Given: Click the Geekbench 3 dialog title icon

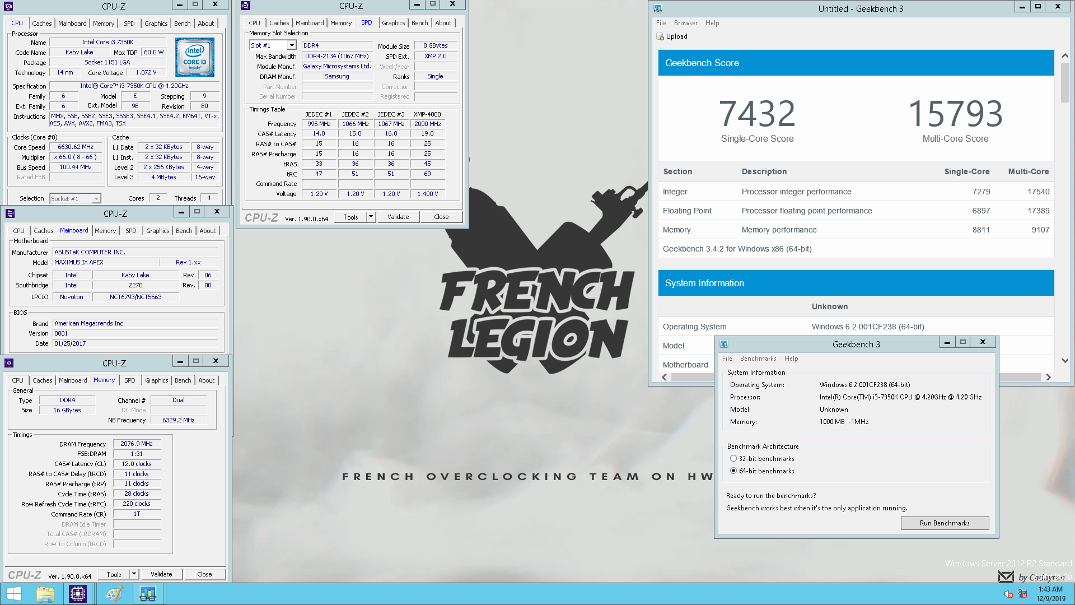Looking at the screenshot, I should click(724, 344).
